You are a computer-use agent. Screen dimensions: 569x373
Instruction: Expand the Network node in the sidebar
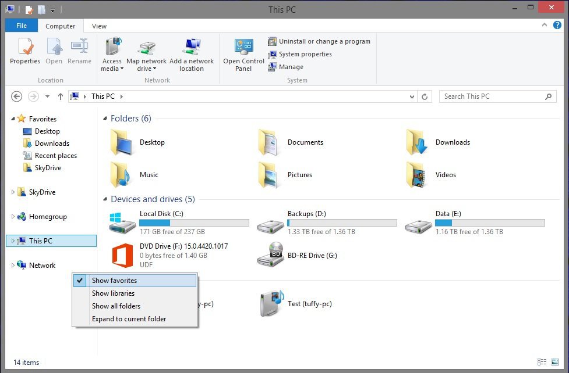click(x=13, y=266)
